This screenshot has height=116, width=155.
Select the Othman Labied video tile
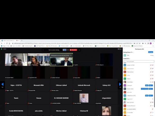coord(61,85)
